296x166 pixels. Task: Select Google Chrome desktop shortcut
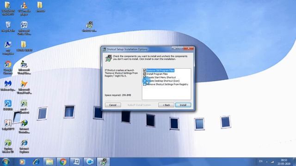(x=8, y=67)
